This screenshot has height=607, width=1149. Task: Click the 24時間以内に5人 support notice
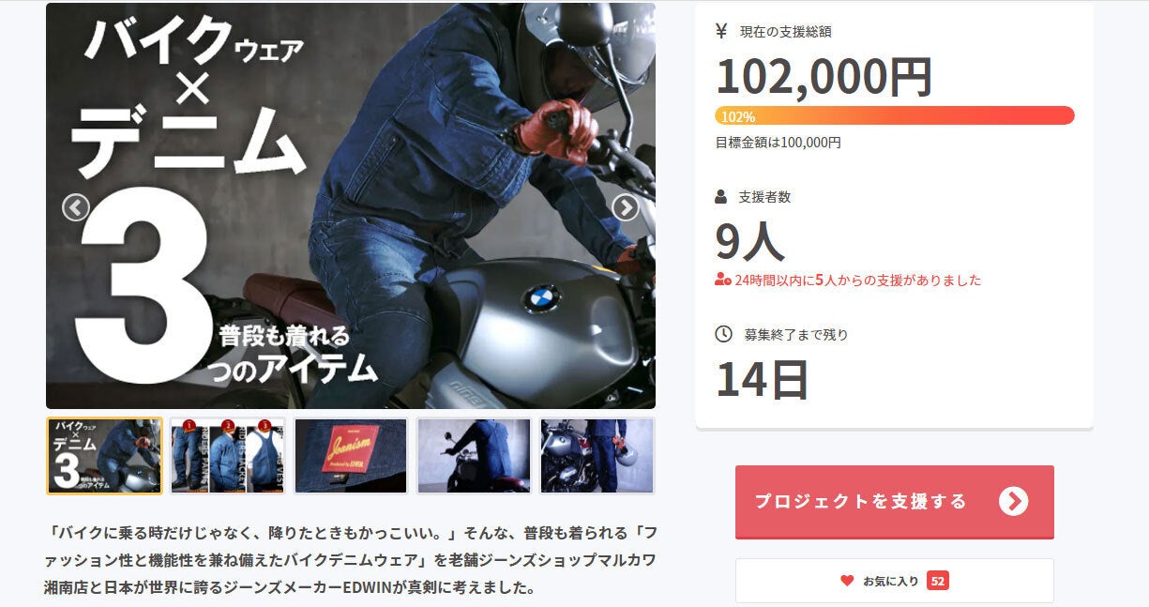pos(858,280)
